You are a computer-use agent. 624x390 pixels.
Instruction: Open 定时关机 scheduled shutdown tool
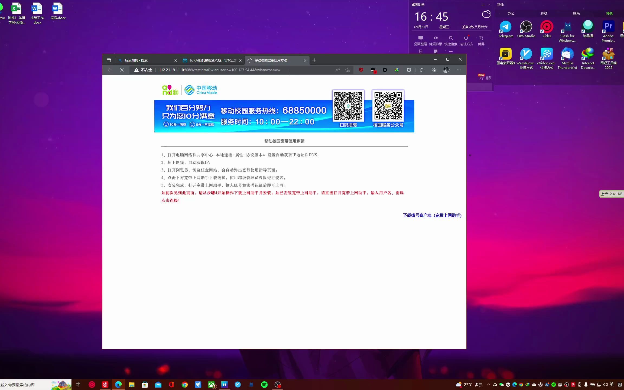466,40
